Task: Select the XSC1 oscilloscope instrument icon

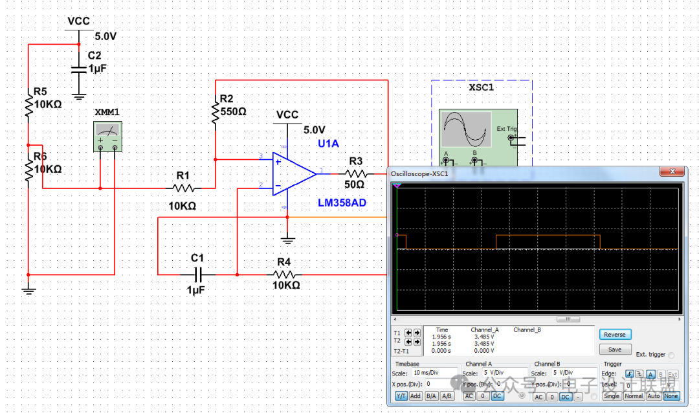Action: pos(478,137)
